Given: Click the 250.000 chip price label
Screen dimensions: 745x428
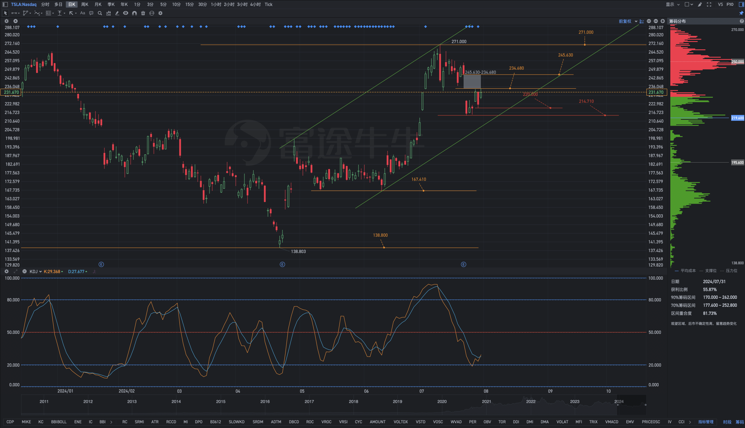Looking at the screenshot, I should [x=737, y=62].
